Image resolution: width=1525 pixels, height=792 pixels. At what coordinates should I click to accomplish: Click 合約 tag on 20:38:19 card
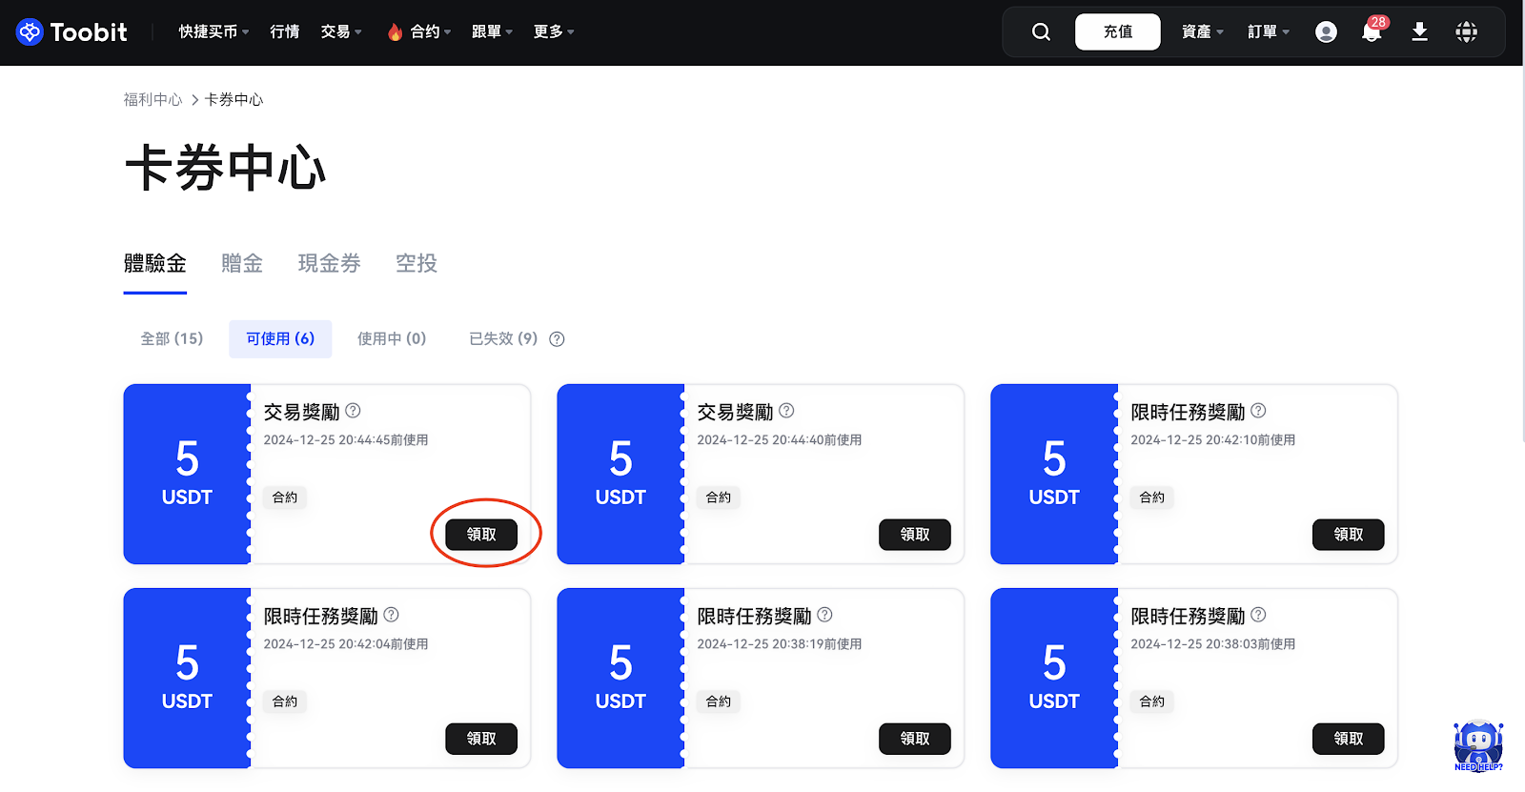(719, 701)
